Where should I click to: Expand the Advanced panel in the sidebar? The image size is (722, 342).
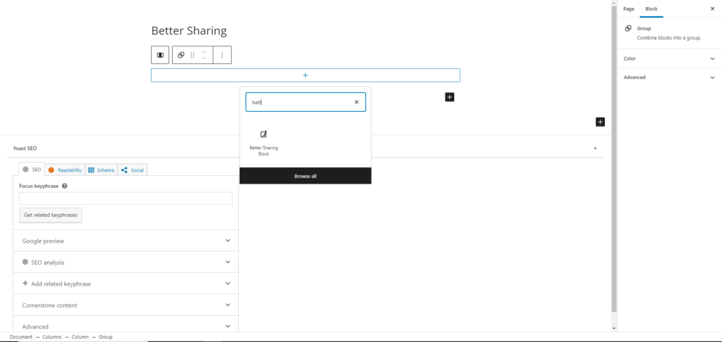670,77
